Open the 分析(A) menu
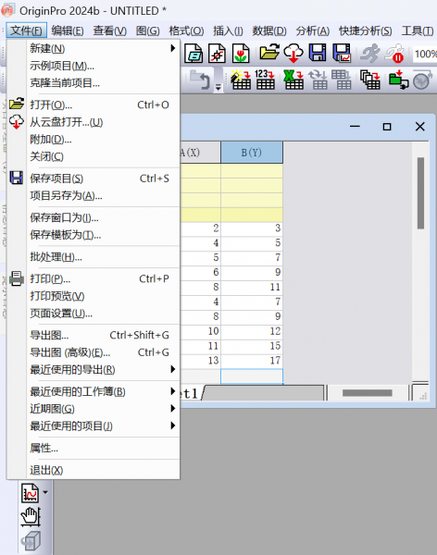Viewport: 437px width, 555px height. [x=313, y=31]
